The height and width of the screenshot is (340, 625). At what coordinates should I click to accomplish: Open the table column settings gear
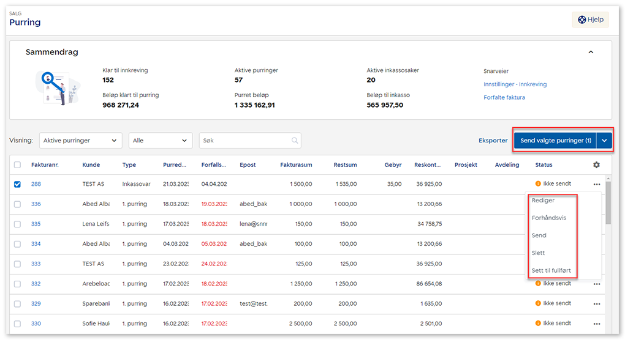(596, 165)
